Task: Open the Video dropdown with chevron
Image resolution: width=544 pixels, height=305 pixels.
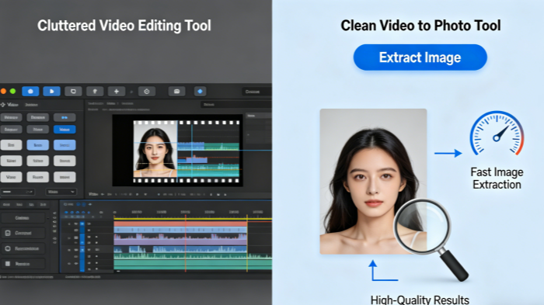Action: point(61,192)
